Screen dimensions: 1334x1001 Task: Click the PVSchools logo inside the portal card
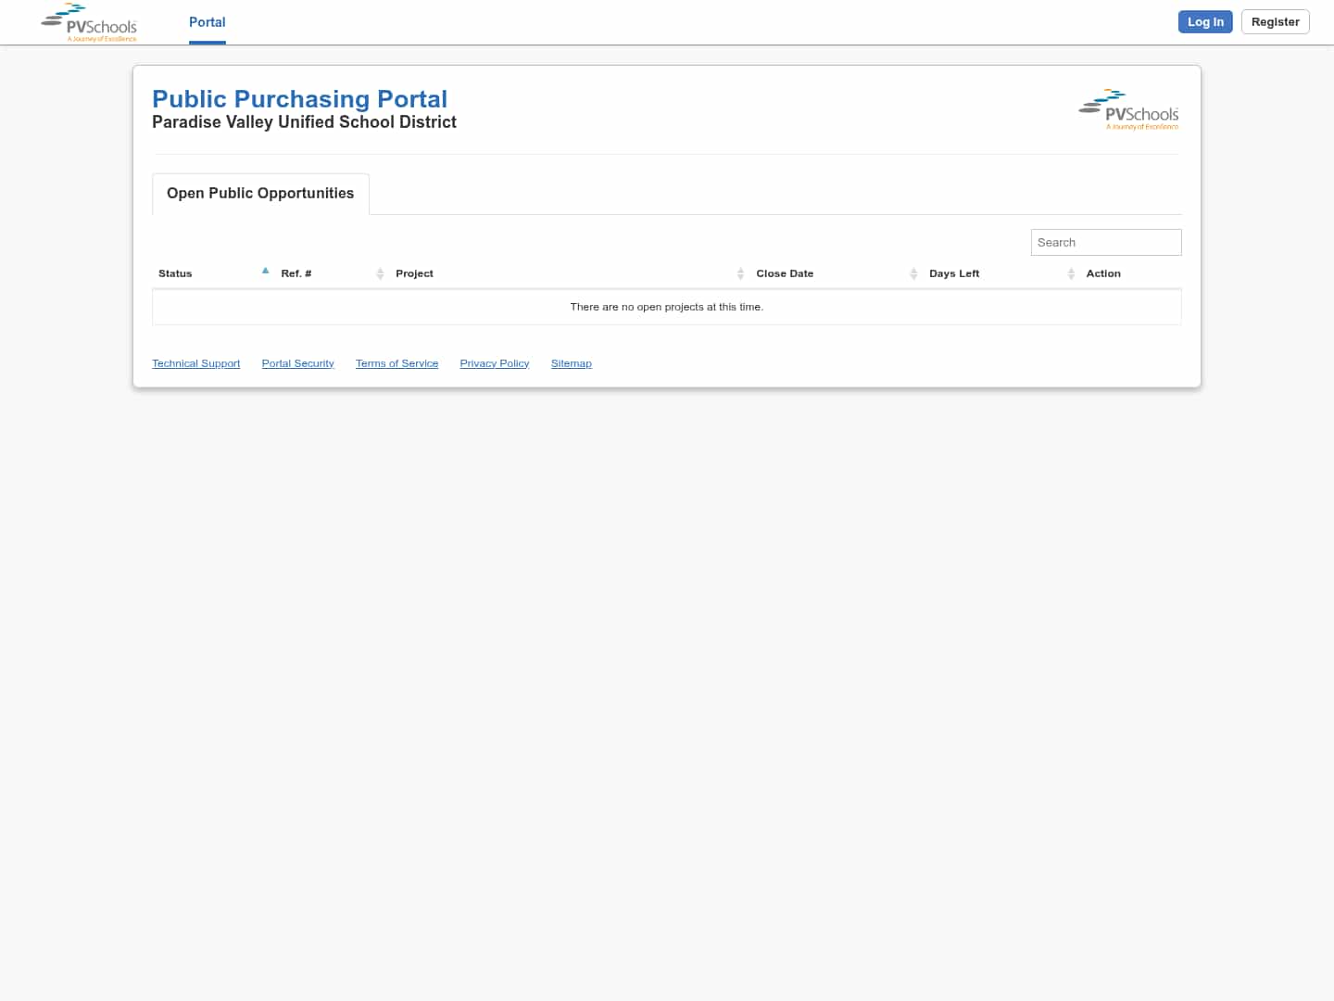point(1128,108)
